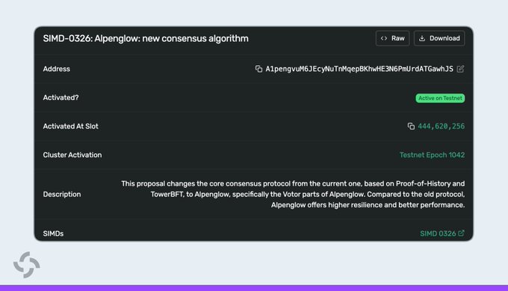Open slot 444,620,256 link
The image size is (508, 291).
(x=441, y=126)
